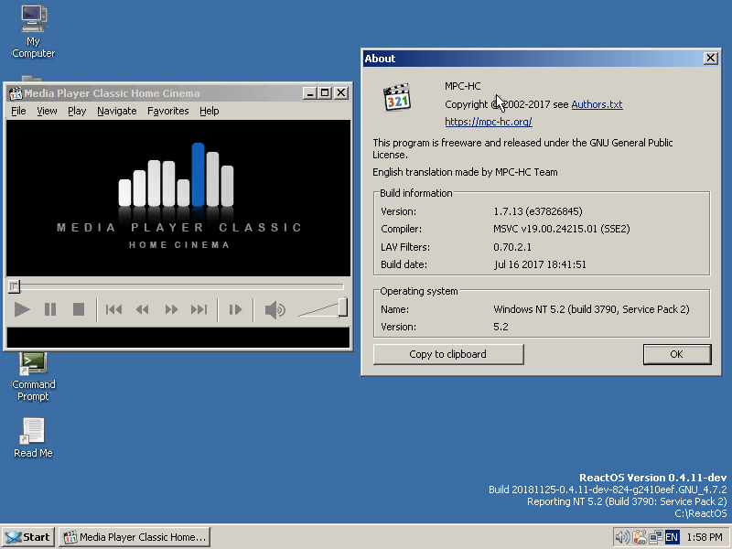Stop playback using the square stop icon

(79, 309)
